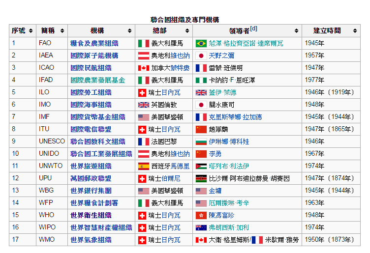Click footnote [d] beside 領導者 header

point(253,28)
